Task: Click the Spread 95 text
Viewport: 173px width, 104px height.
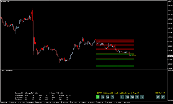Action: point(19,93)
